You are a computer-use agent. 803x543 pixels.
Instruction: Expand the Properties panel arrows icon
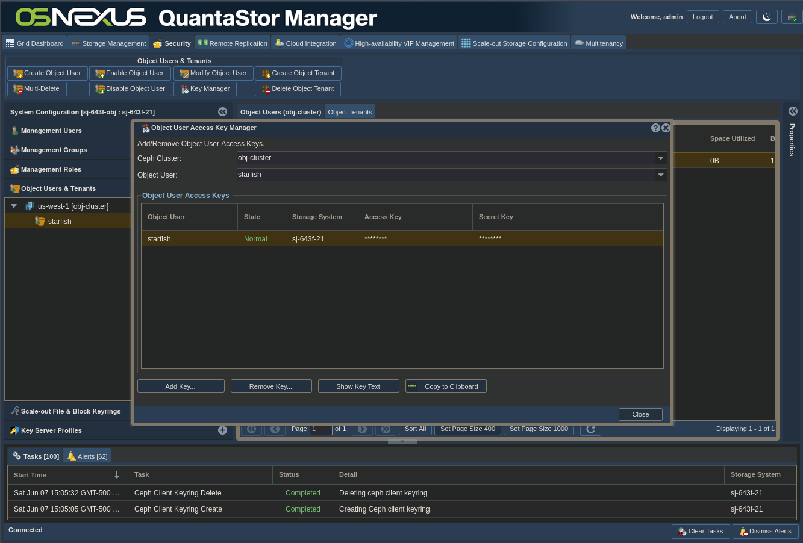[793, 111]
